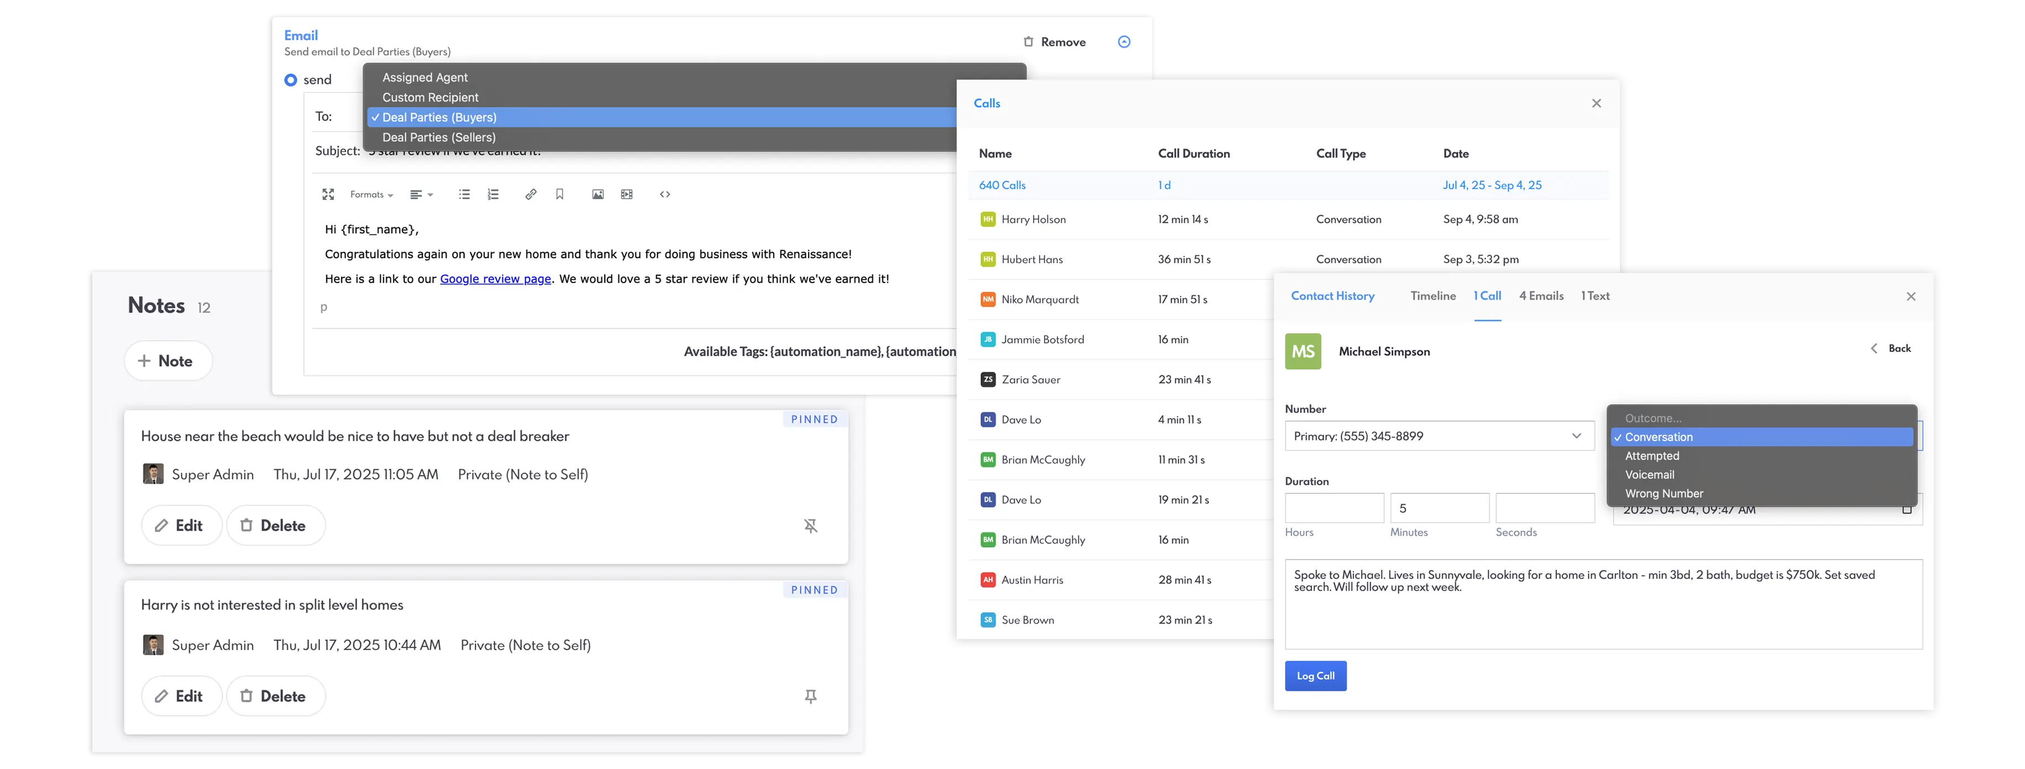Open the Google review page link

pos(495,279)
